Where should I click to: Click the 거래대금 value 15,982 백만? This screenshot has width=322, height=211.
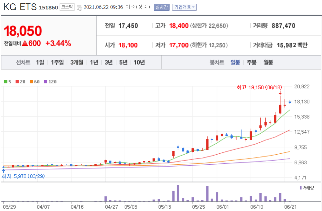click(292, 45)
